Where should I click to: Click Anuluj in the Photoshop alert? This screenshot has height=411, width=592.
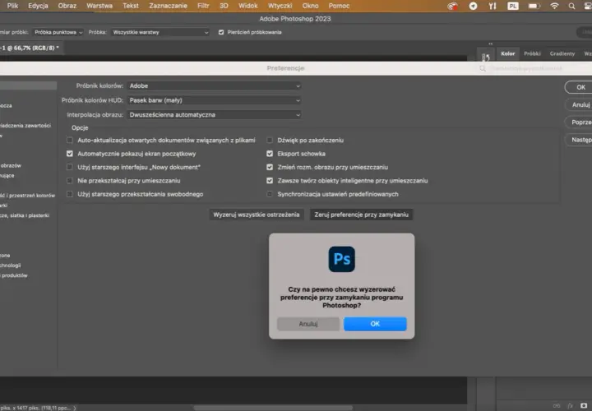click(308, 324)
